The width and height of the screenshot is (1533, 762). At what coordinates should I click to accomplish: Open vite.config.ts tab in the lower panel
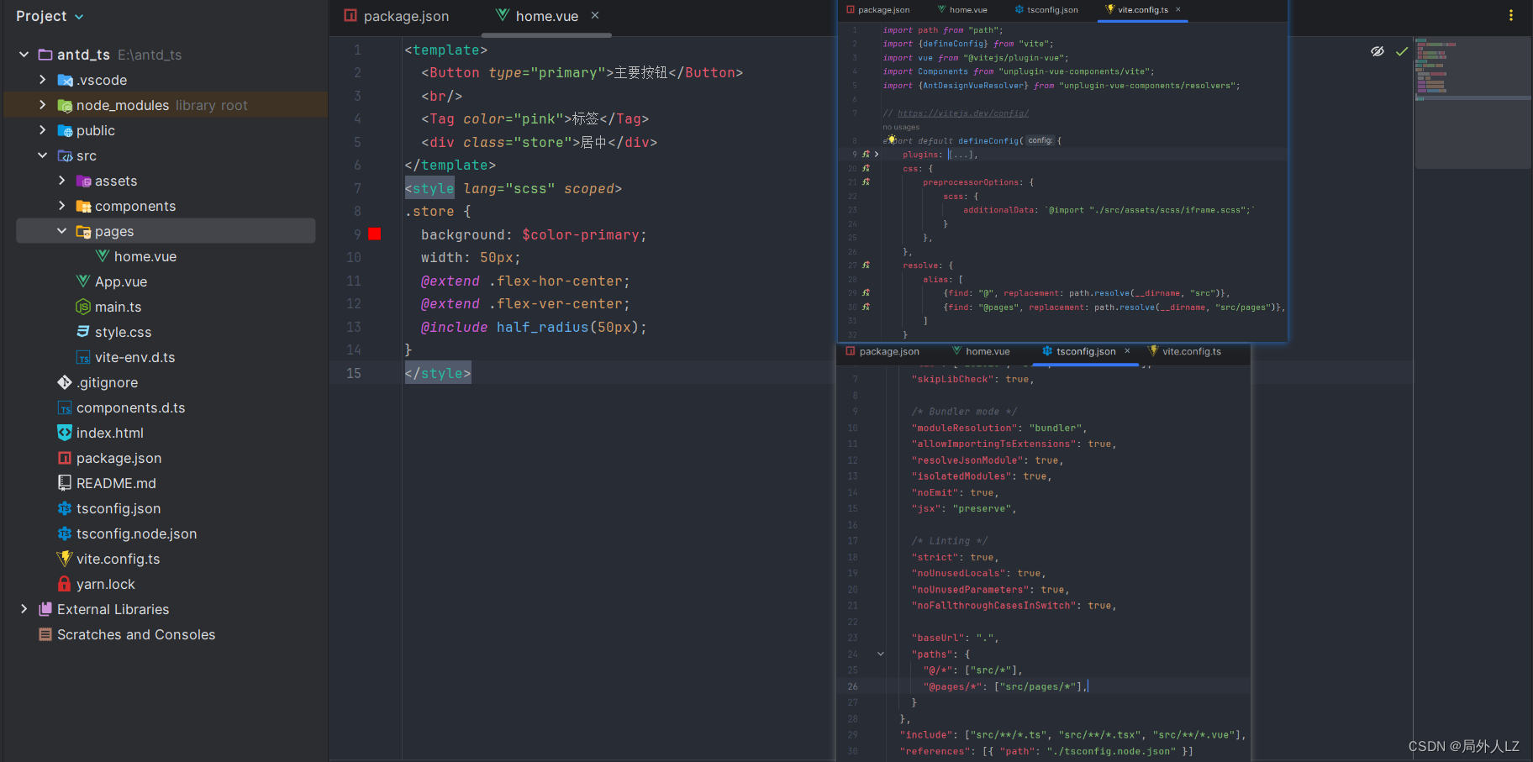tap(1185, 351)
